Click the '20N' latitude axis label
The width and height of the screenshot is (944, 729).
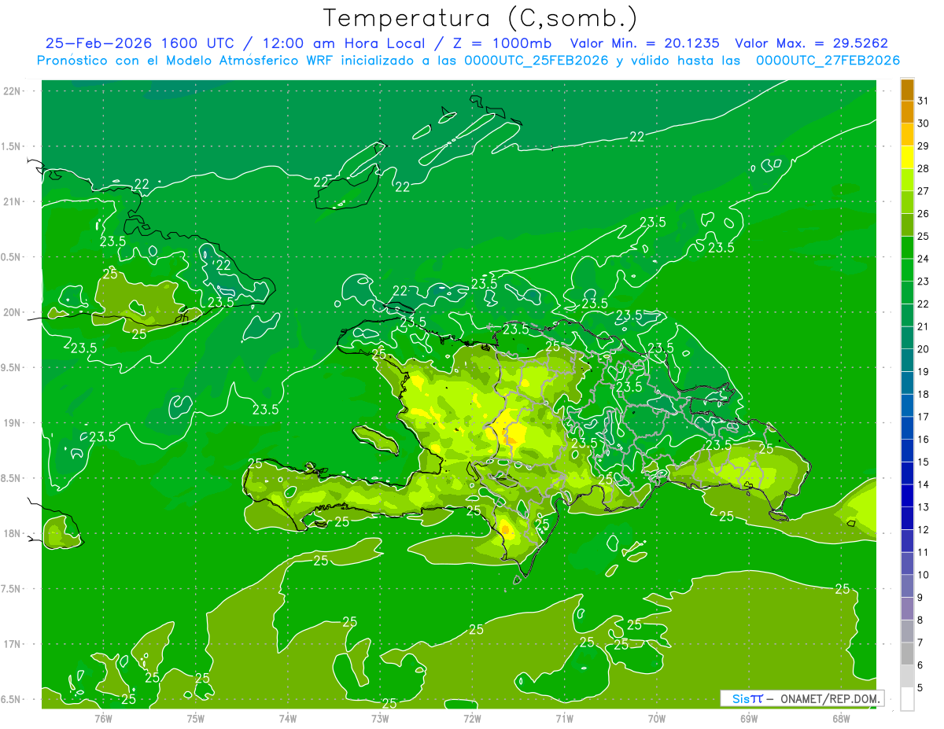coord(11,312)
